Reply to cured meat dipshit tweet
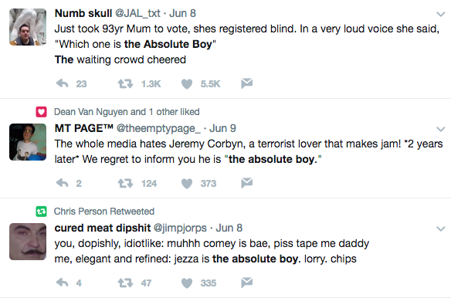This screenshot has height=298, width=451. pos(62,283)
